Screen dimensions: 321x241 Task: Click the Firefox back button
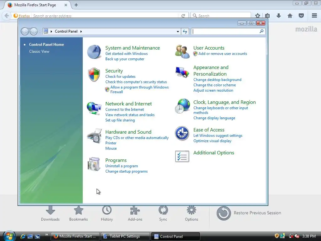(x=7, y=16)
